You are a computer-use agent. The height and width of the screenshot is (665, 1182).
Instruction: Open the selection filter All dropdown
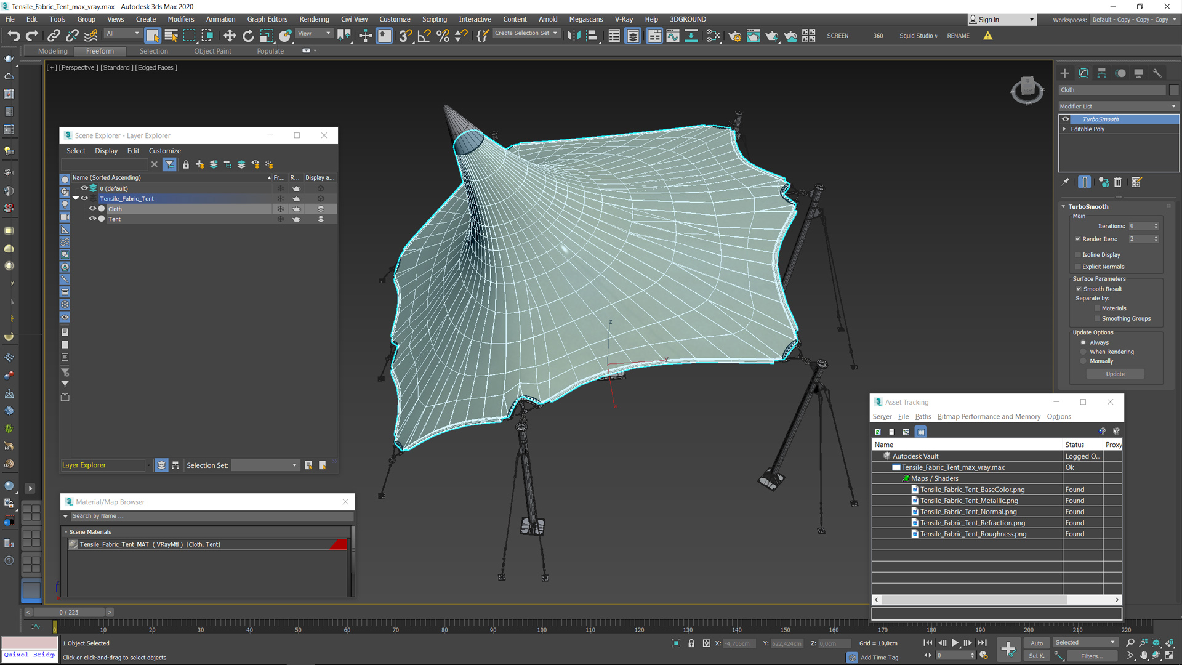[123, 34]
